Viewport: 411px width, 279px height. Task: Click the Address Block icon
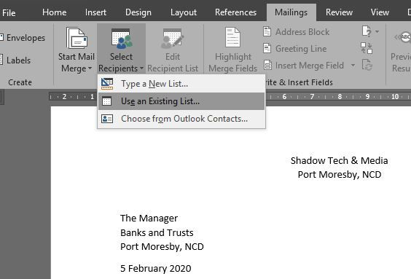point(267,31)
